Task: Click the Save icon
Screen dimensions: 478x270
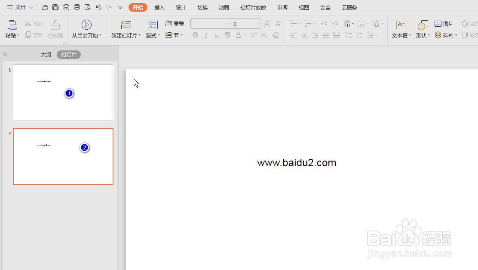Action: pyautogui.click(x=55, y=7)
